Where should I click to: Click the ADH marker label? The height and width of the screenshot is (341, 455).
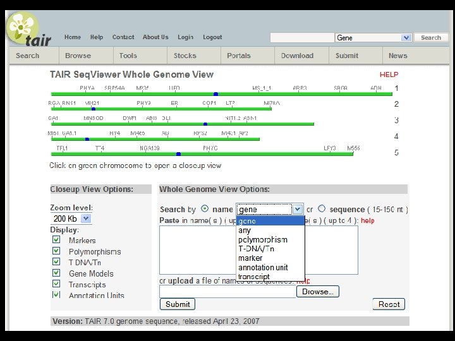(x=376, y=88)
